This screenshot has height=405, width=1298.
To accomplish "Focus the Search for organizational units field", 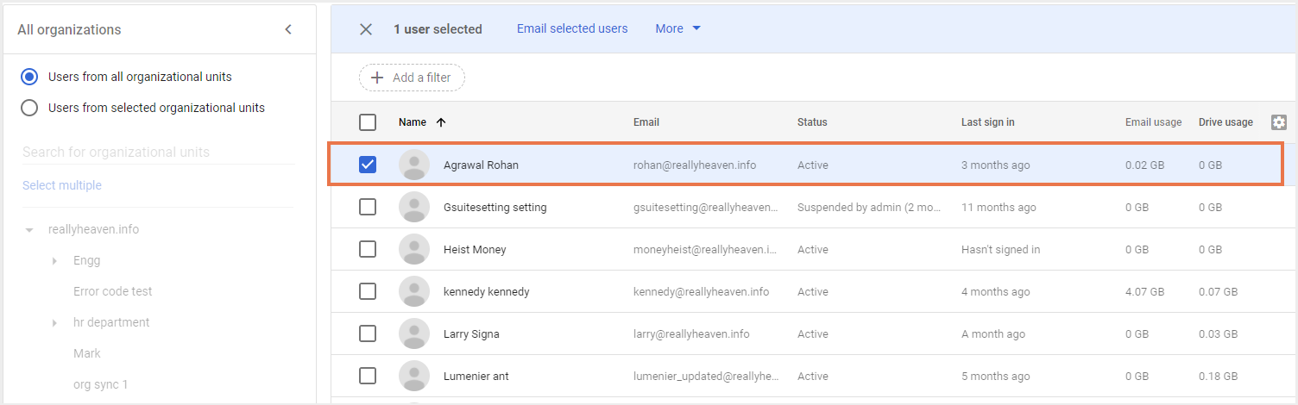I will [x=158, y=152].
